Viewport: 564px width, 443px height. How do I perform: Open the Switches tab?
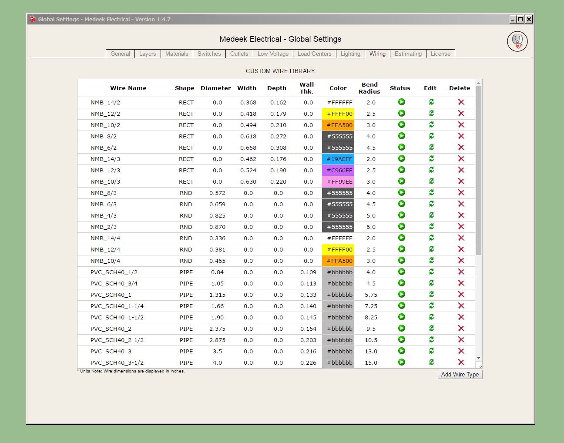[209, 54]
